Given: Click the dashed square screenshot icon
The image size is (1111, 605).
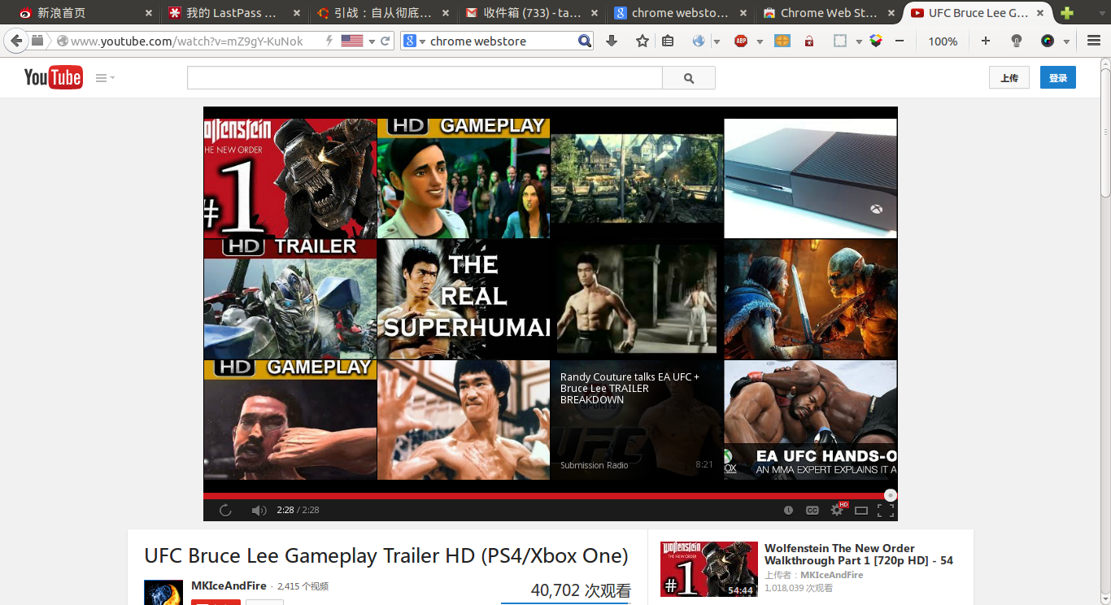Looking at the screenshot, I should pos(840,41).
